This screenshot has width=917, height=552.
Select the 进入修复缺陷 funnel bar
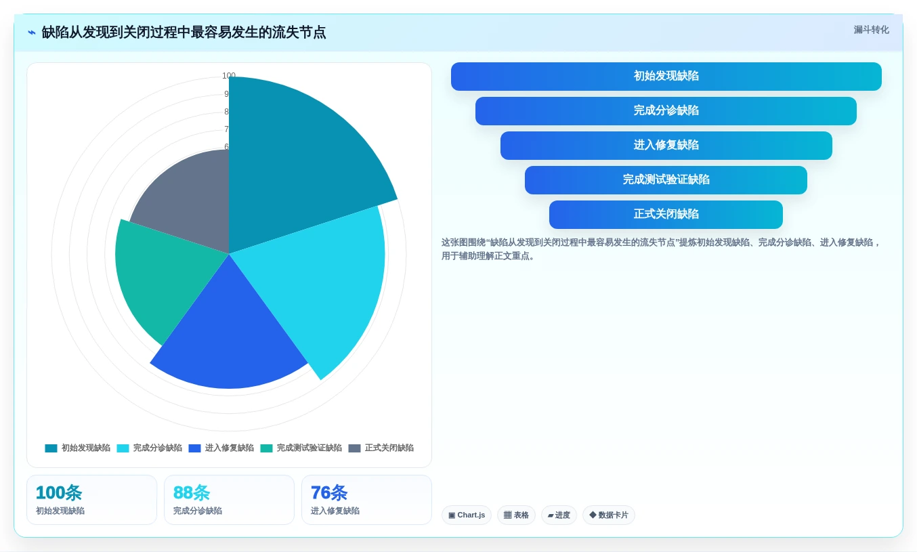point(666,146)
